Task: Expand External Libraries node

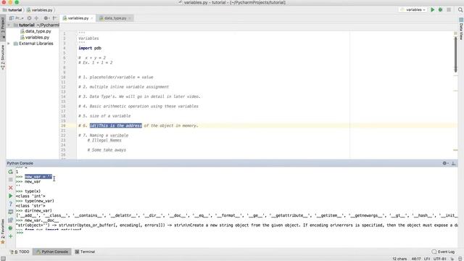Action: [9, 43]
